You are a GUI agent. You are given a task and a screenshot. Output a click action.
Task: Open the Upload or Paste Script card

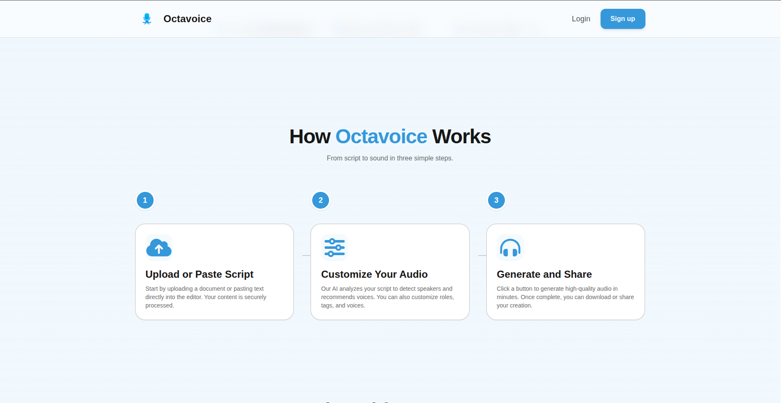tap(214, 272)
